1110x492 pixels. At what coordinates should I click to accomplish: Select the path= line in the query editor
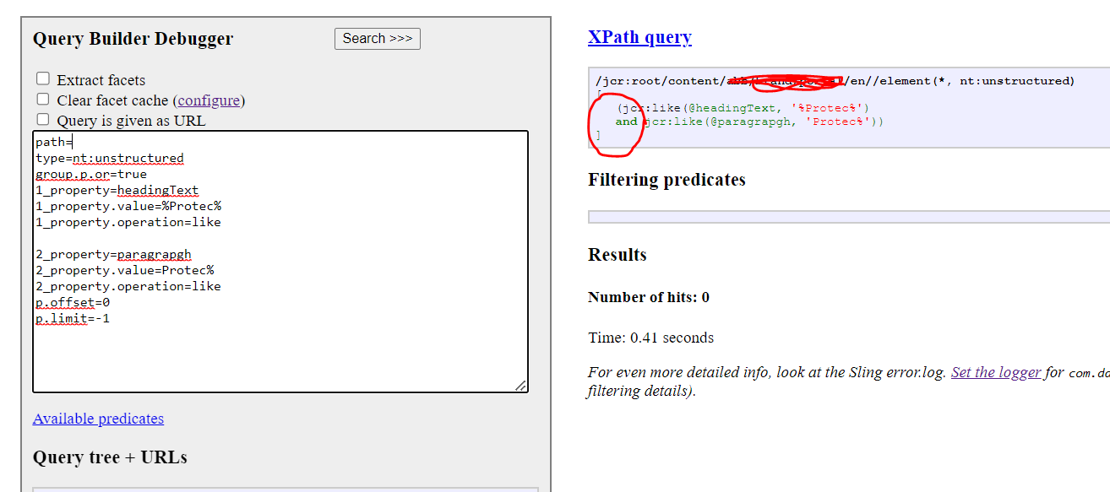pyautogui.click(x=52, y=141)
